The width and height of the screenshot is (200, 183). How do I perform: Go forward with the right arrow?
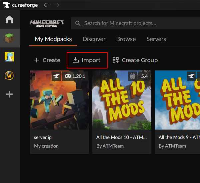pos(57,5)
